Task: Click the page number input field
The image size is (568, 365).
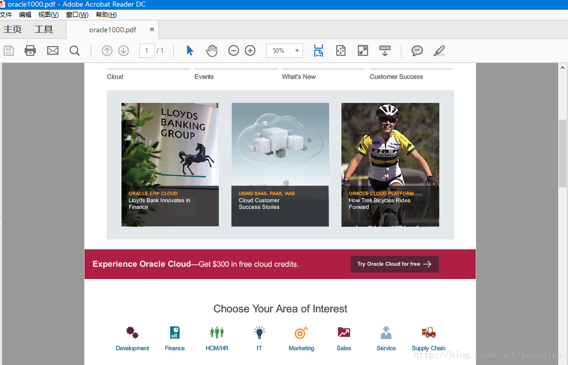Action: coord(147,51)
